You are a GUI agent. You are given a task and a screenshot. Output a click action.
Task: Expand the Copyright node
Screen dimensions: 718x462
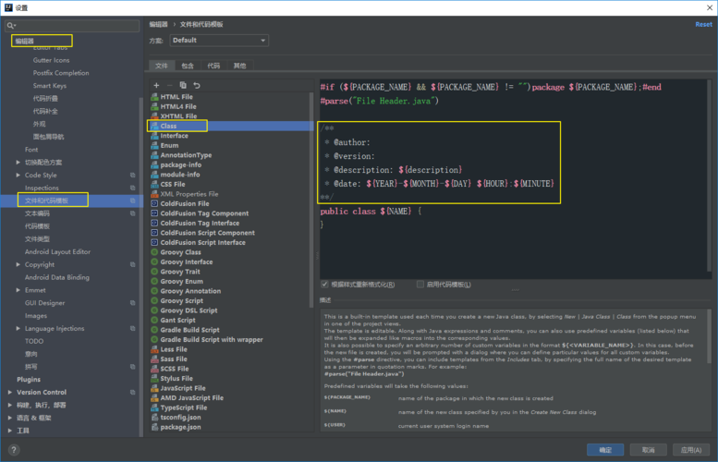pyautogui.click(x=18, y=264)
